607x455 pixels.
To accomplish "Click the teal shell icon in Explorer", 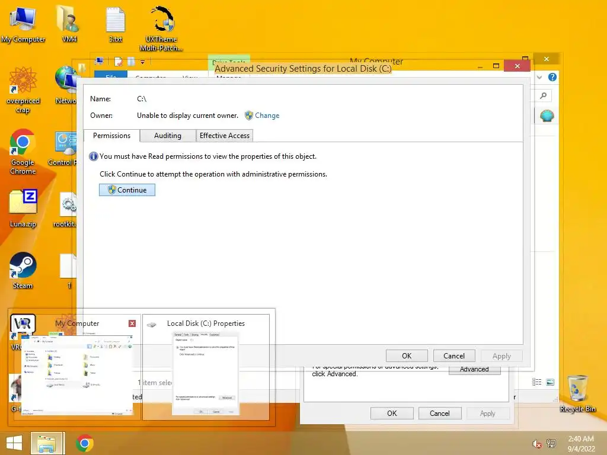I will (x=547, y=116).
